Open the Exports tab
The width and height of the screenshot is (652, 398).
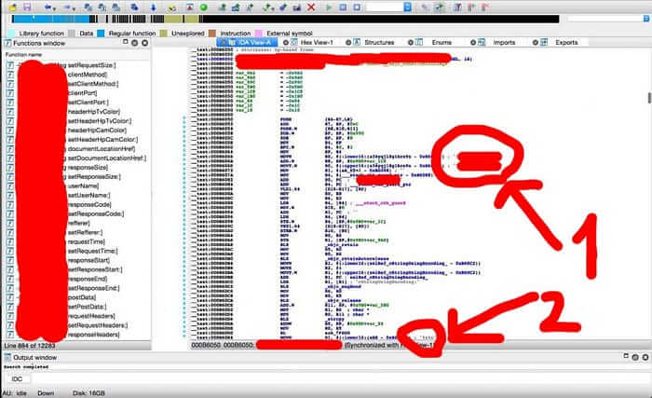pyautogui.click(x=565, y=43)
